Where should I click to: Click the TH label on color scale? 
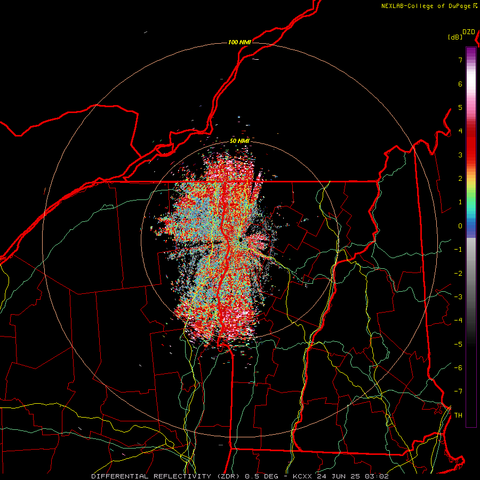(458, 415)
